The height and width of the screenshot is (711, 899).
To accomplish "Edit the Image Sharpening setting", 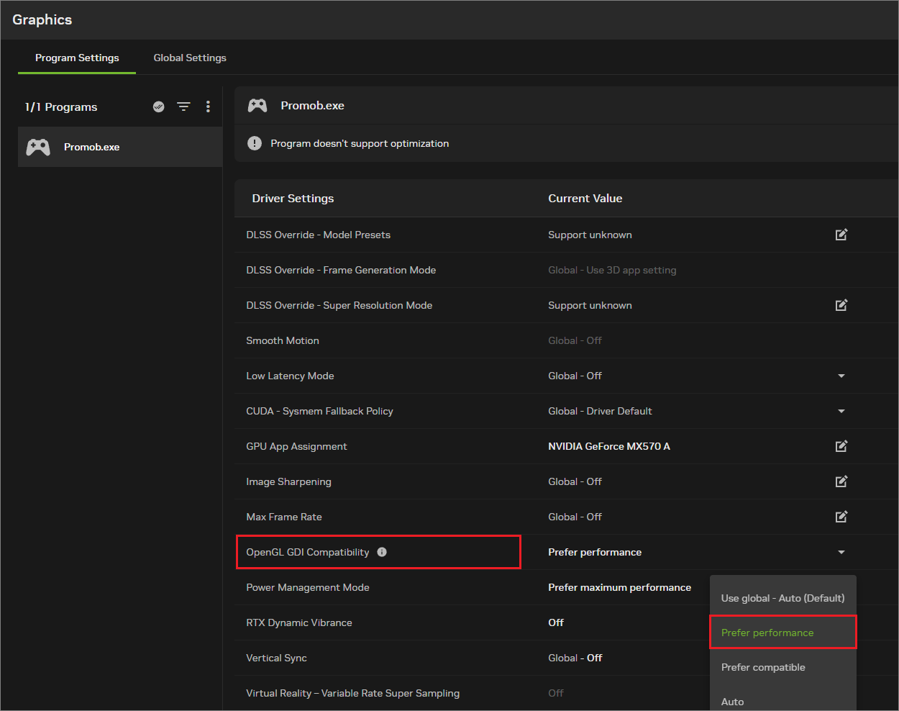I will (841, 481).
